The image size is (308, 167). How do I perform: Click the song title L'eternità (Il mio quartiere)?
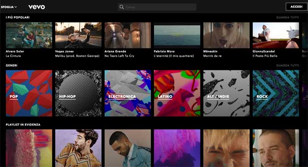(174, 56)
